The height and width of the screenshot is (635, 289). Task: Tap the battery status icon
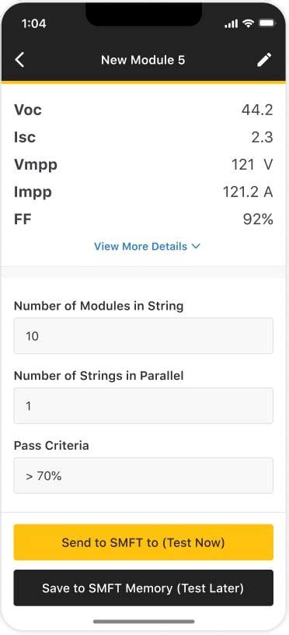[266, 24]
